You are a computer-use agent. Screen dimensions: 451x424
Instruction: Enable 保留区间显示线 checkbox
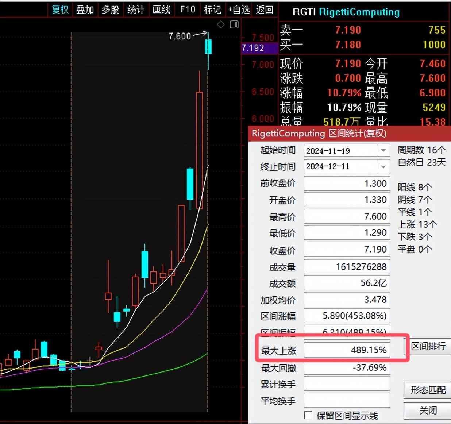308,416
